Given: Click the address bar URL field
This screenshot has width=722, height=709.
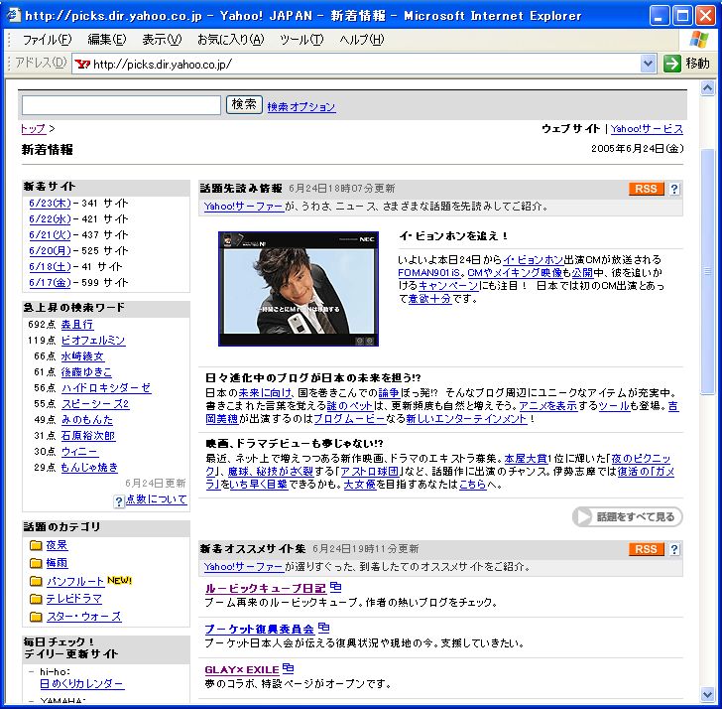Looking at the screenshot, I should pyautogui.click(x=356, y=64).
